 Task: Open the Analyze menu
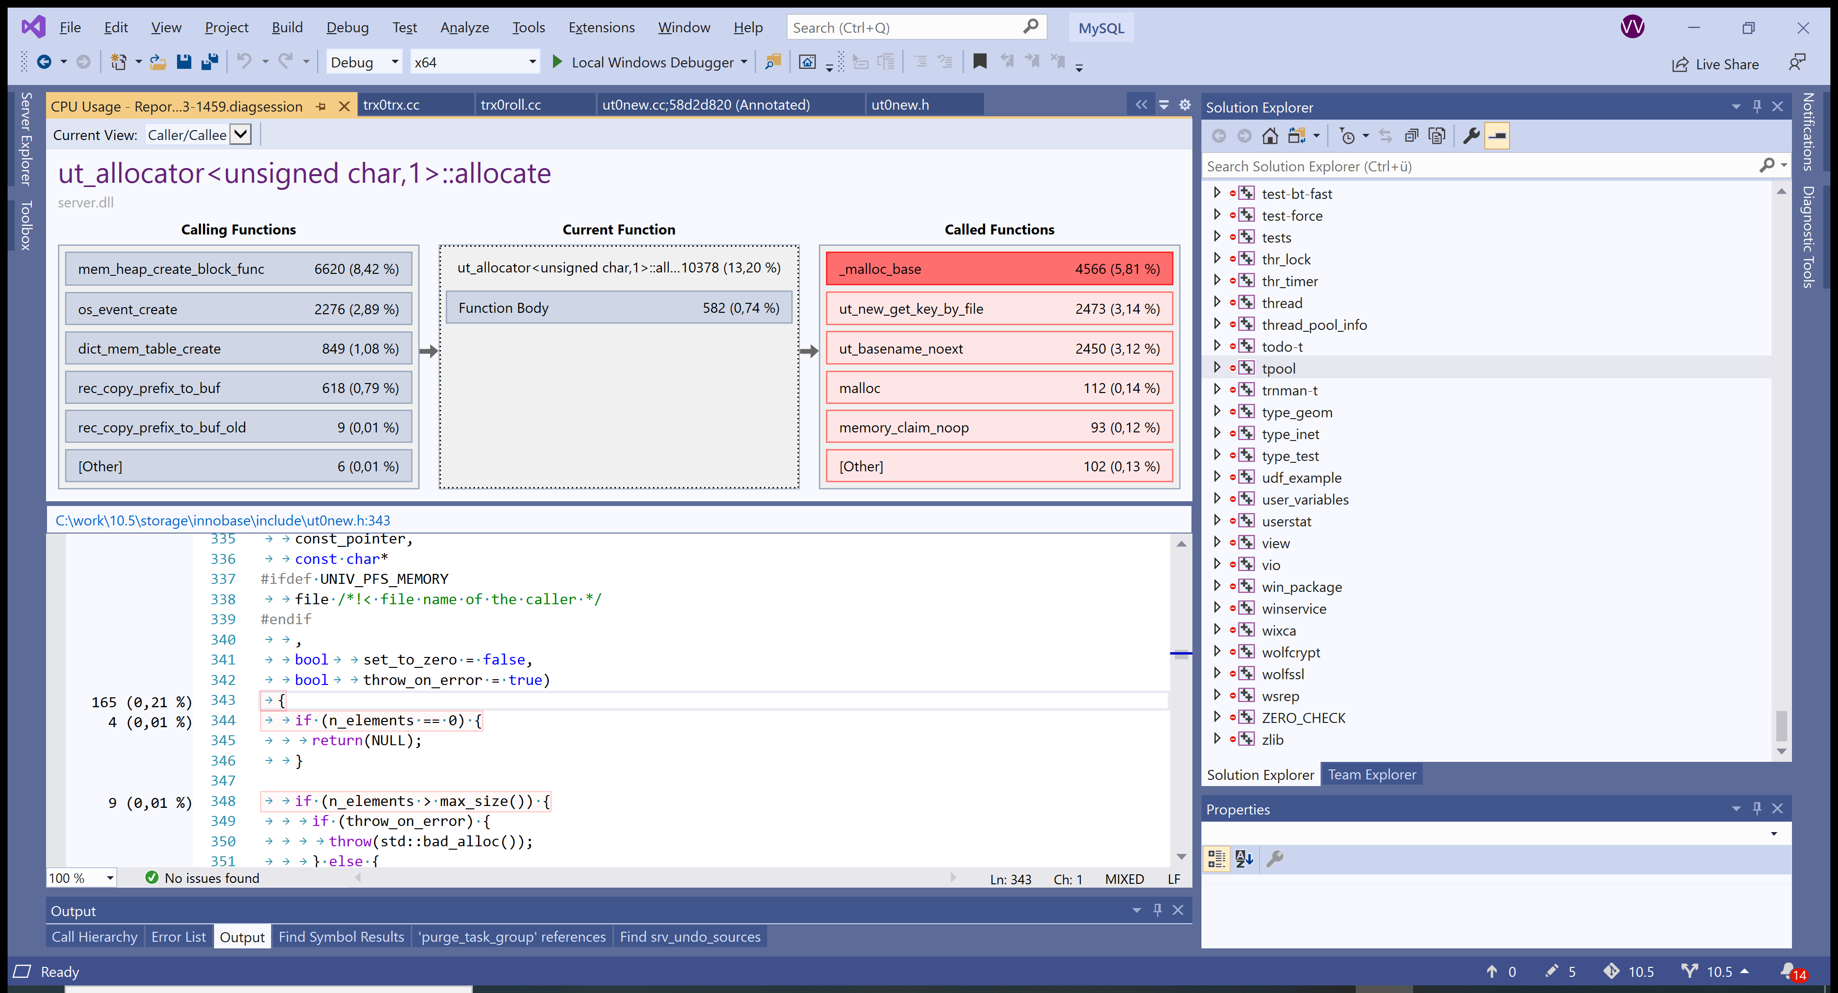point(464,27)
